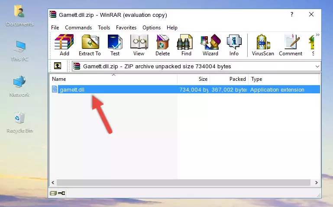333x207 pixels.
Task: Select the Recycle Bin desktop icon
Action: click(20, 122)
